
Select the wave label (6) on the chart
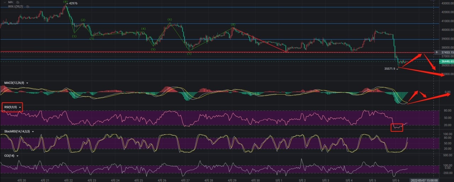coord(170,19)
